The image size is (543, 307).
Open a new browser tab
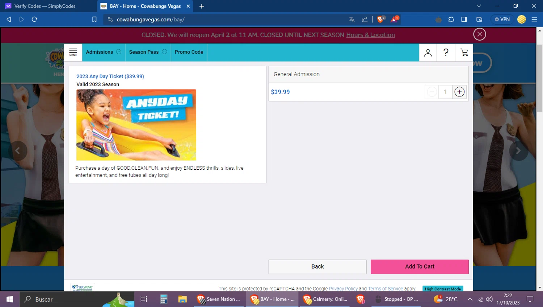tap(202, 6)
